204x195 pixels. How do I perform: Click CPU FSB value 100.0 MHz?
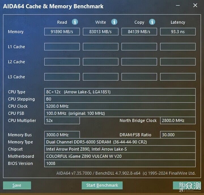[x=120, y=113]
